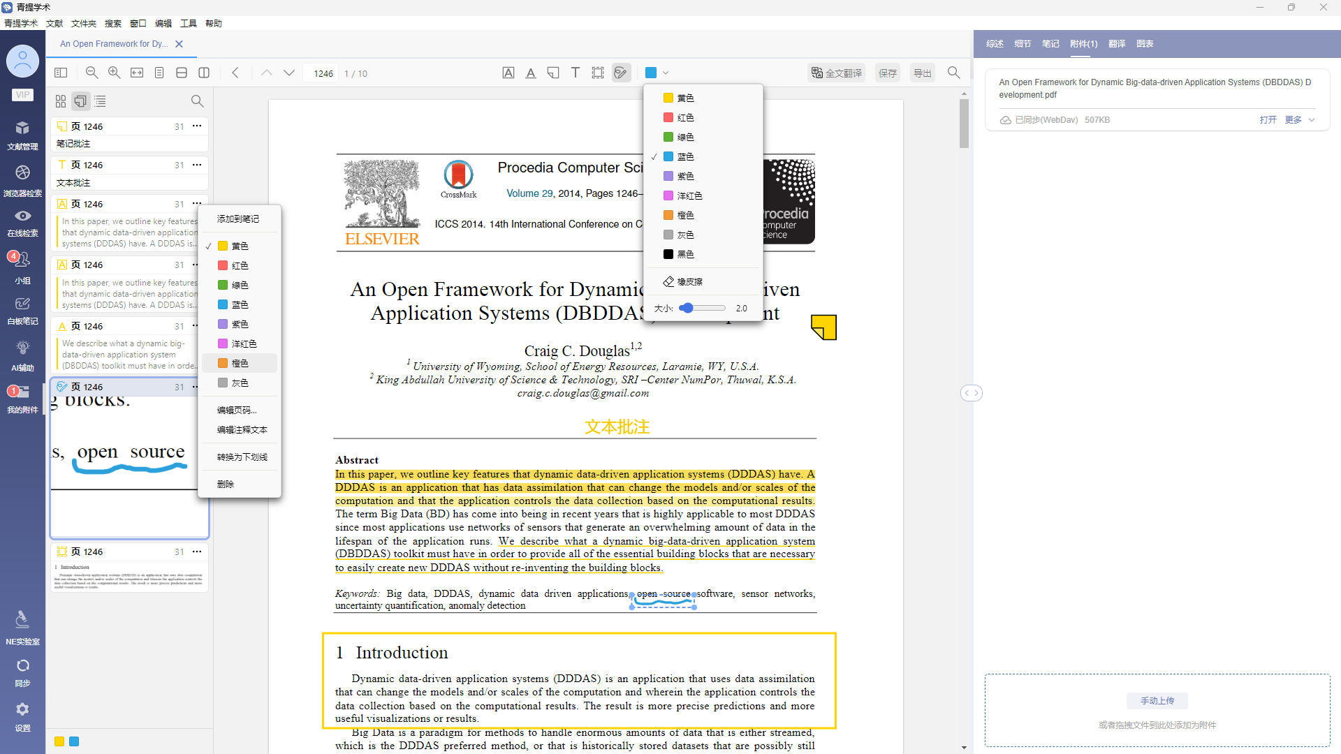Toggle the right panel collapse arrows
The width and height of the screenshot is (1341, 754).
(x=972, y=393)
